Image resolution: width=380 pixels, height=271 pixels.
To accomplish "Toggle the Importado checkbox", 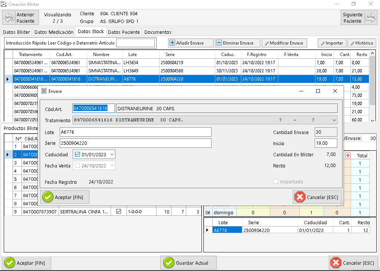I will [276, 182].
